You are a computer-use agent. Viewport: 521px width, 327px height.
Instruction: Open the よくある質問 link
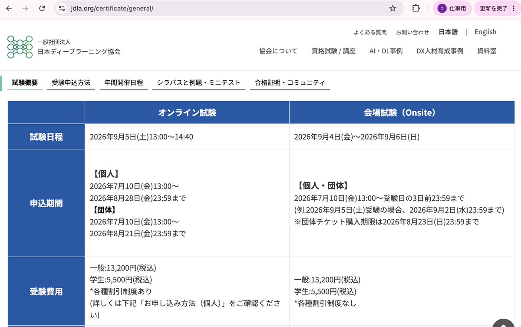pyautogui.click(x=370, y=32)
